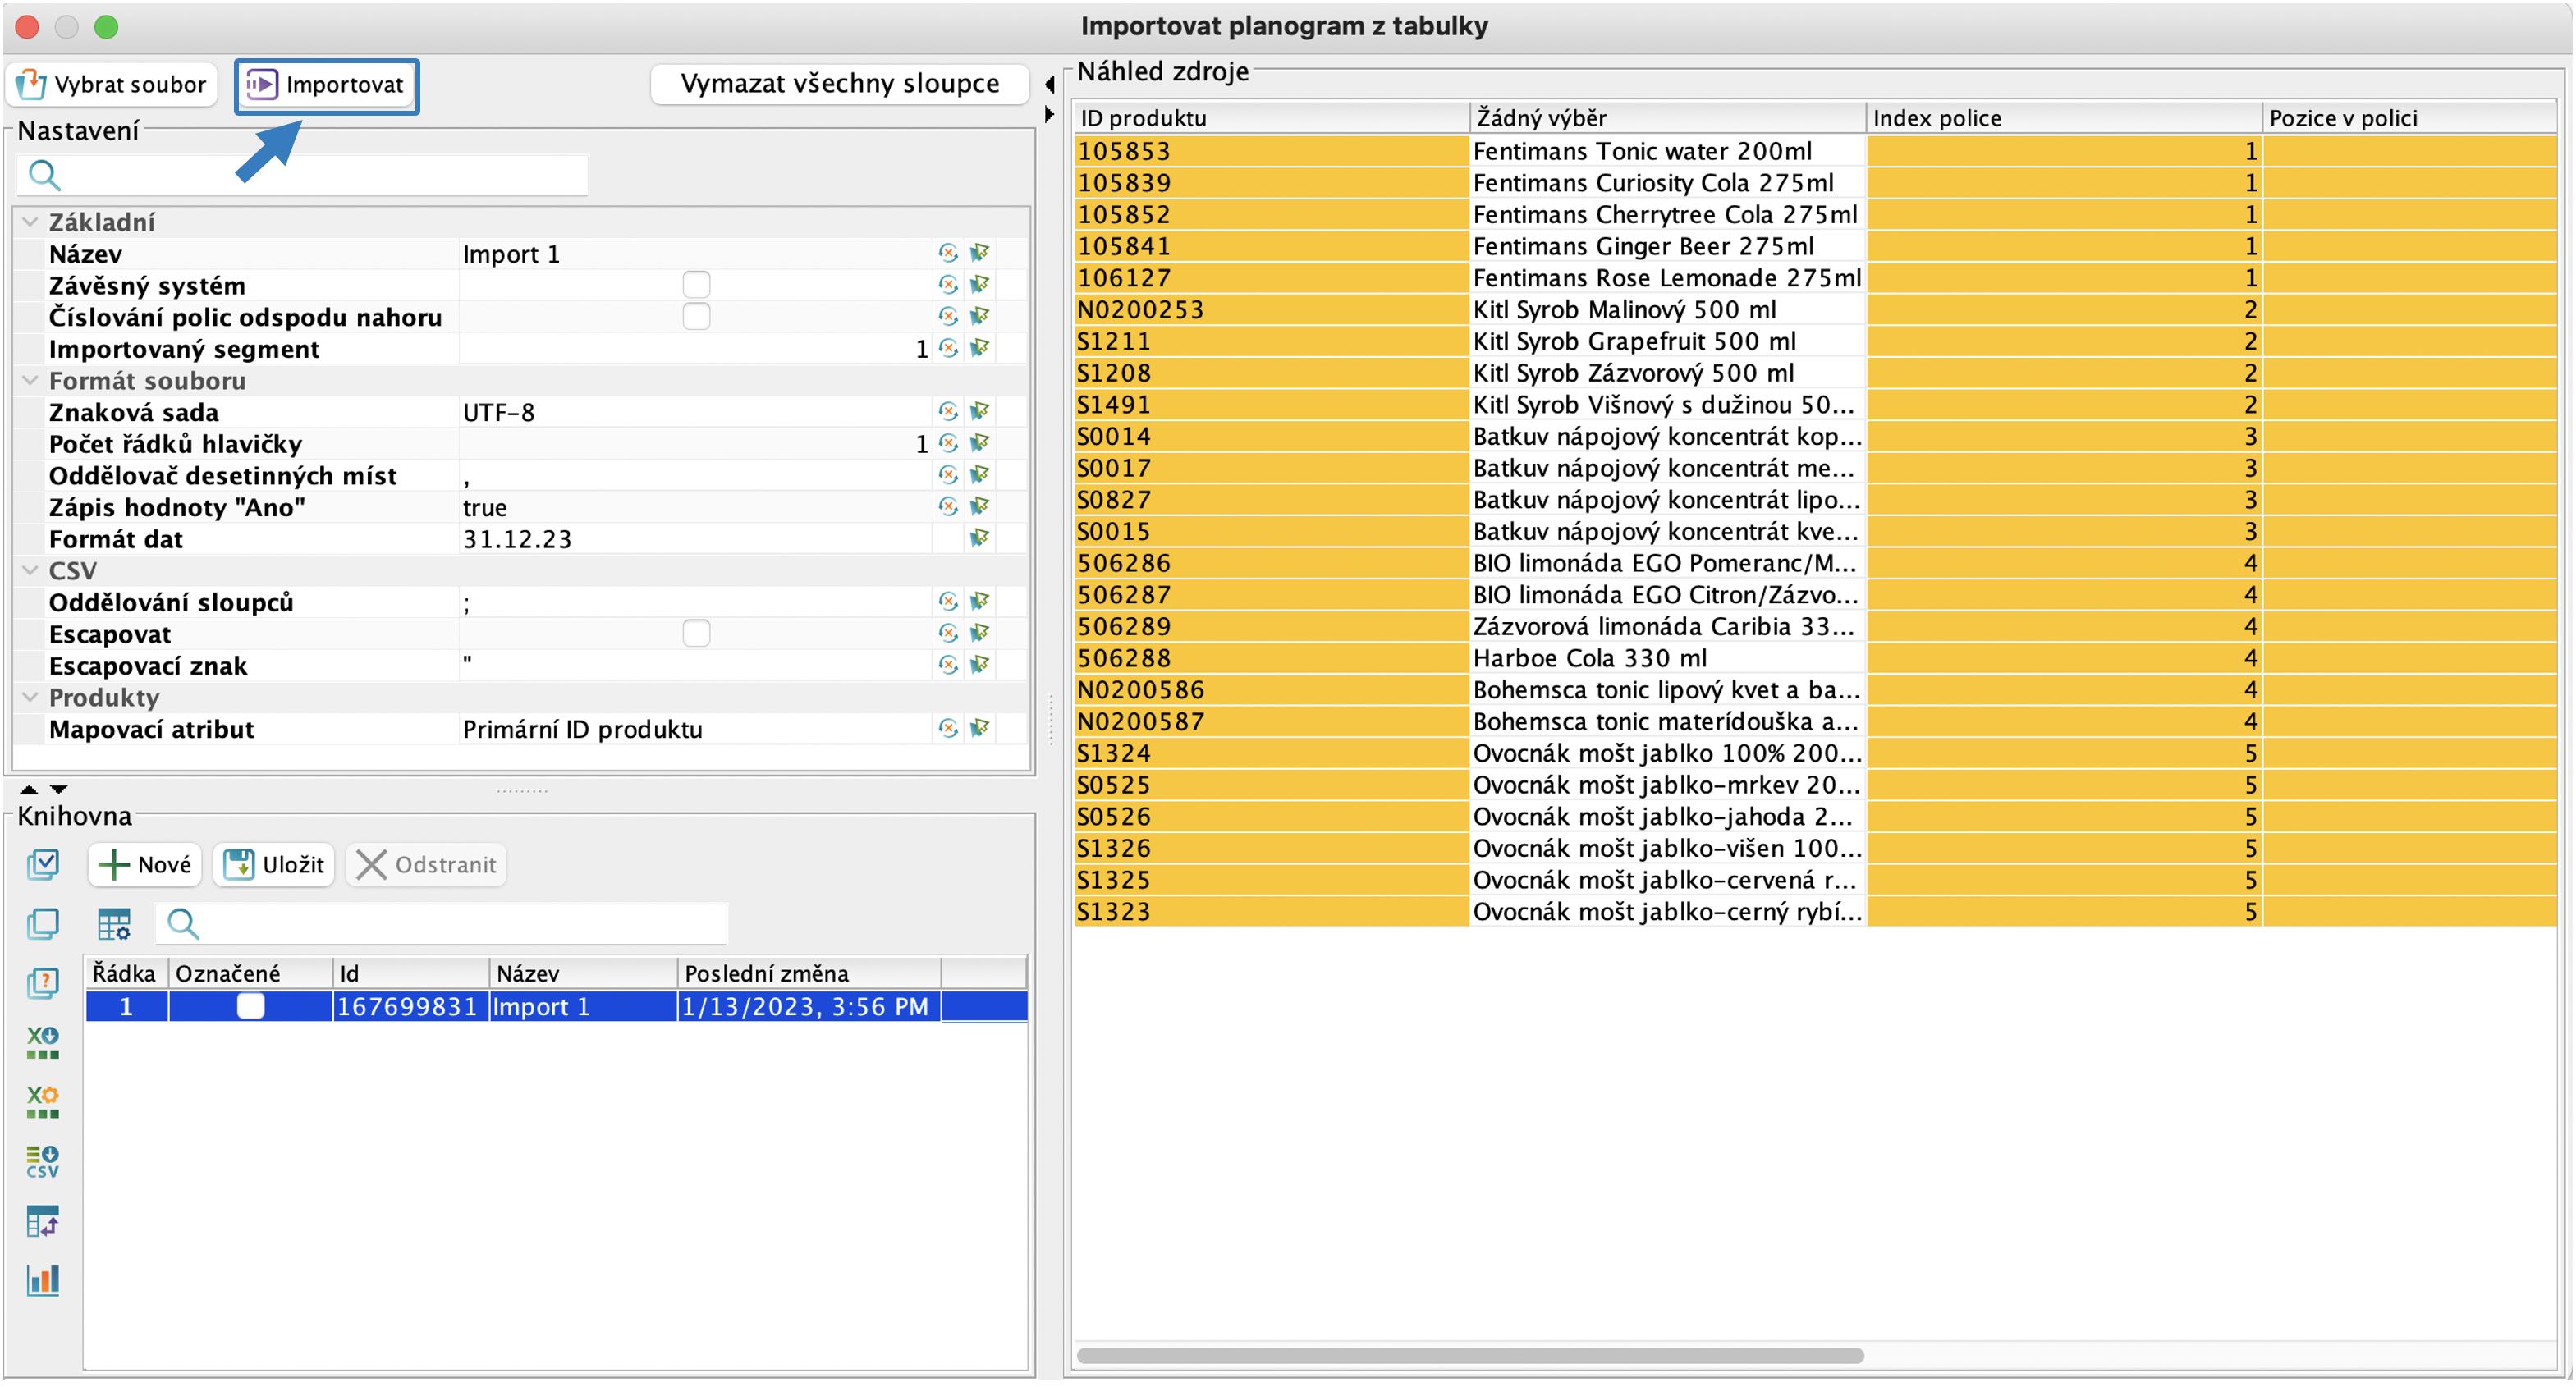Click green pin icon for Importovaný segment
This screenshot has height=1387, width=2576.
coord(980,348)
